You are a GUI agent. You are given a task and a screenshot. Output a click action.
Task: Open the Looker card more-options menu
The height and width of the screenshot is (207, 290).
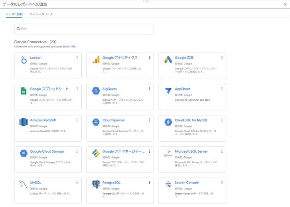(77, 58)
